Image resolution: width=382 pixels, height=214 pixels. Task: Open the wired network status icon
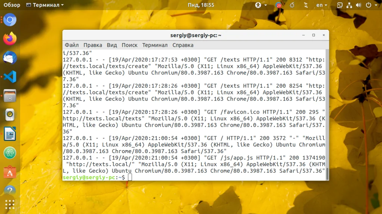coord(349,5)
